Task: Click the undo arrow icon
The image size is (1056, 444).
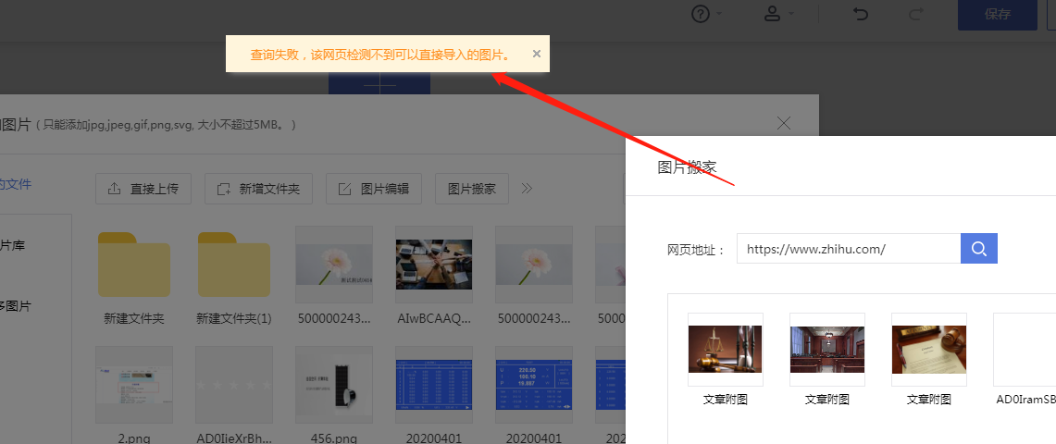Action: pos(860,14)
